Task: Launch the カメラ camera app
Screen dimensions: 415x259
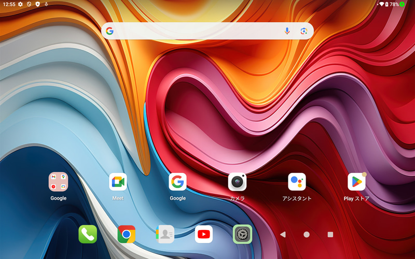Action: 237,182
